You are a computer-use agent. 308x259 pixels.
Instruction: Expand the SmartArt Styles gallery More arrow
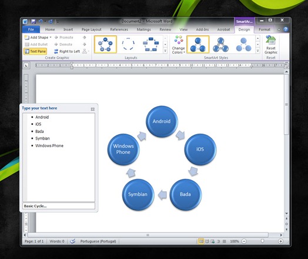coord(257,51)
